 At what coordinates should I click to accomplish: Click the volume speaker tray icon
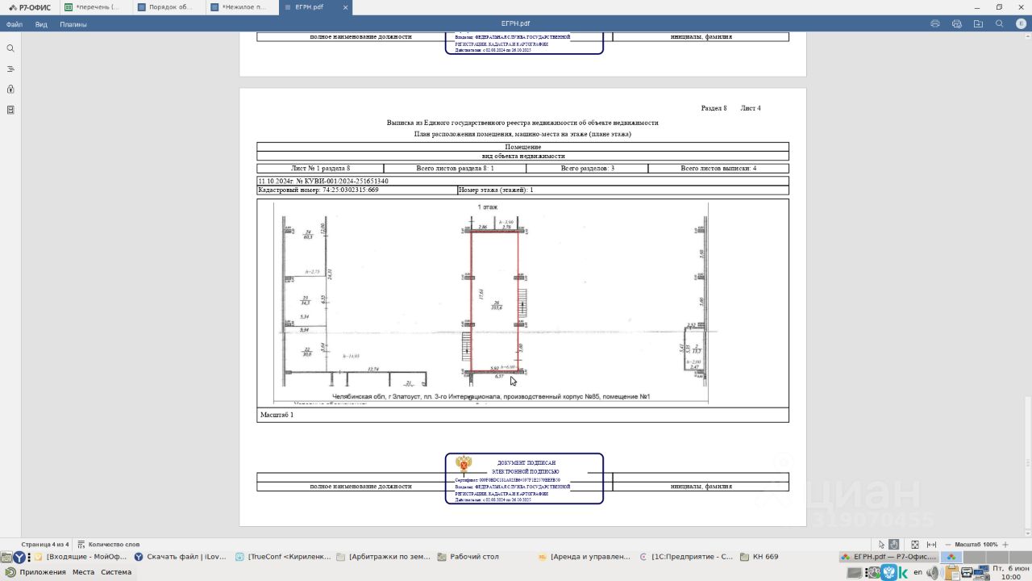(x=933, y=573)
